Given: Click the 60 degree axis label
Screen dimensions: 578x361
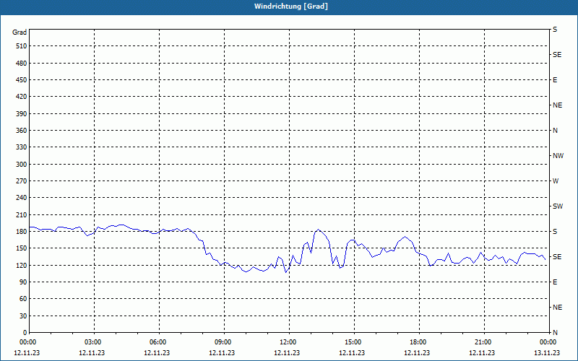Looking at the screenshot, I should tap(23, 298).
